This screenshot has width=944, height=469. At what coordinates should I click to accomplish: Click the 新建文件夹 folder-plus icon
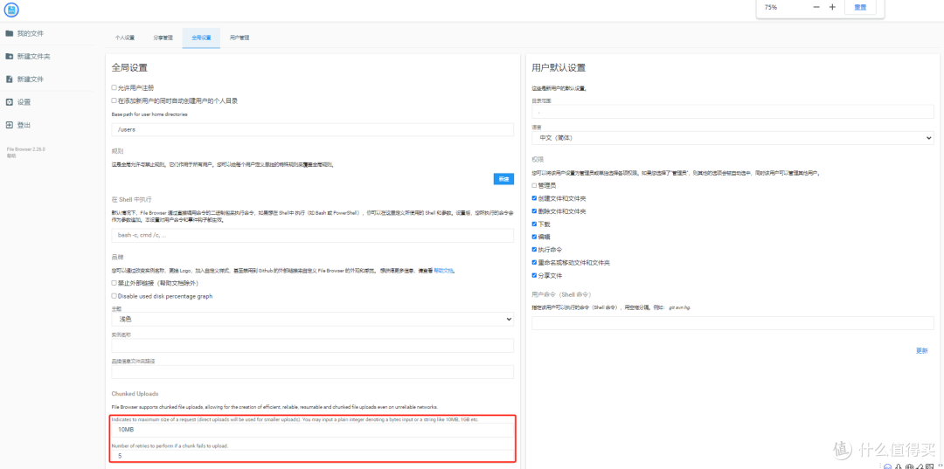pyautogui.click(x=10, y=56)
